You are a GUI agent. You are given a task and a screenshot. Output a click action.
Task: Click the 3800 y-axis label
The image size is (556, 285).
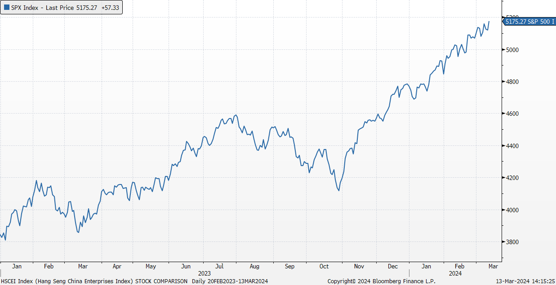pos(512,242)
